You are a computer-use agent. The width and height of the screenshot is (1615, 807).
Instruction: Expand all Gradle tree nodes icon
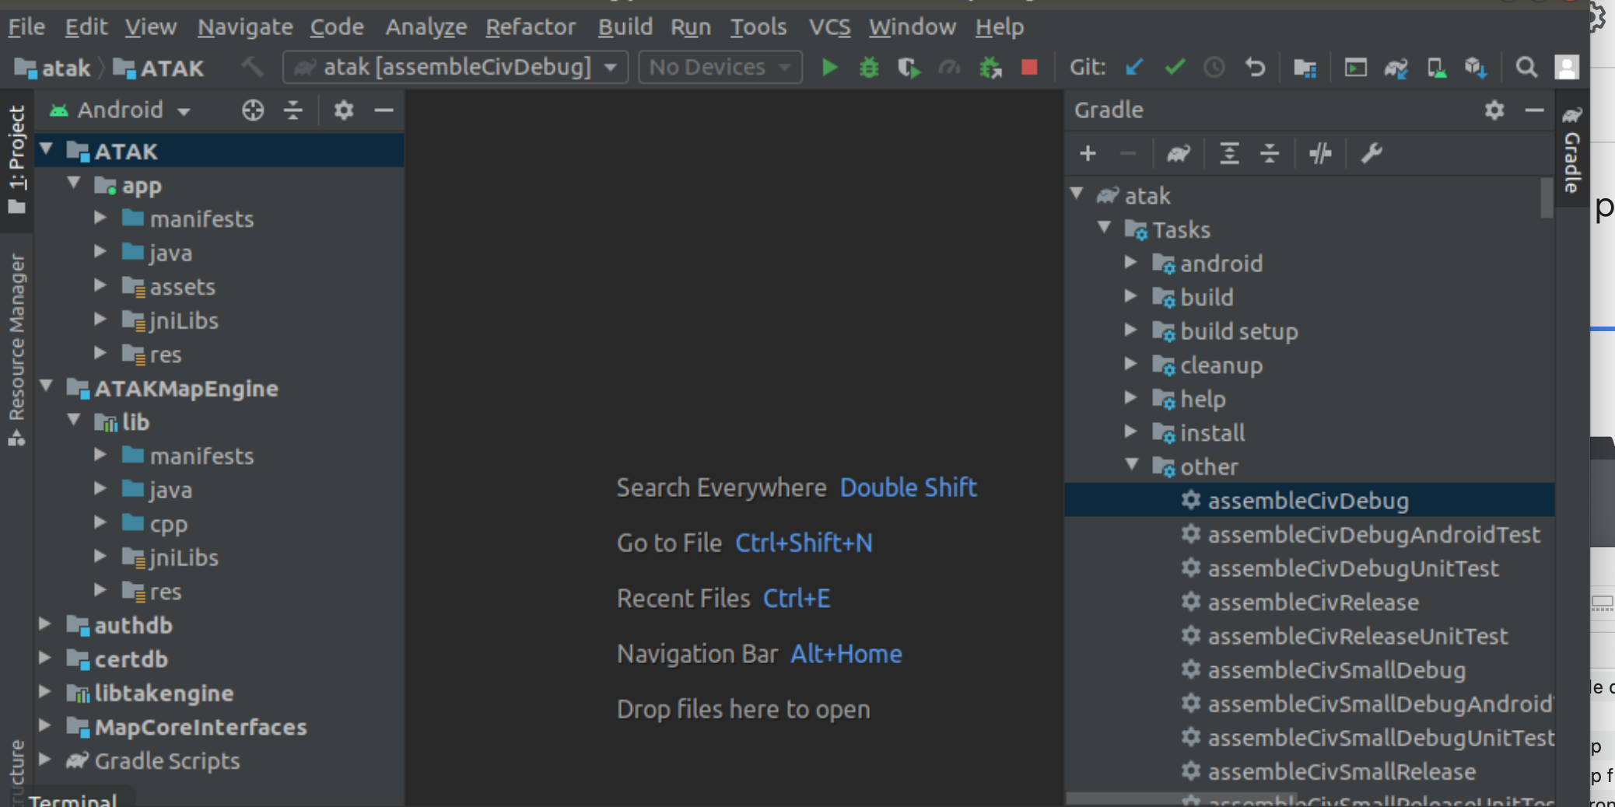(x=1229, y=153)
